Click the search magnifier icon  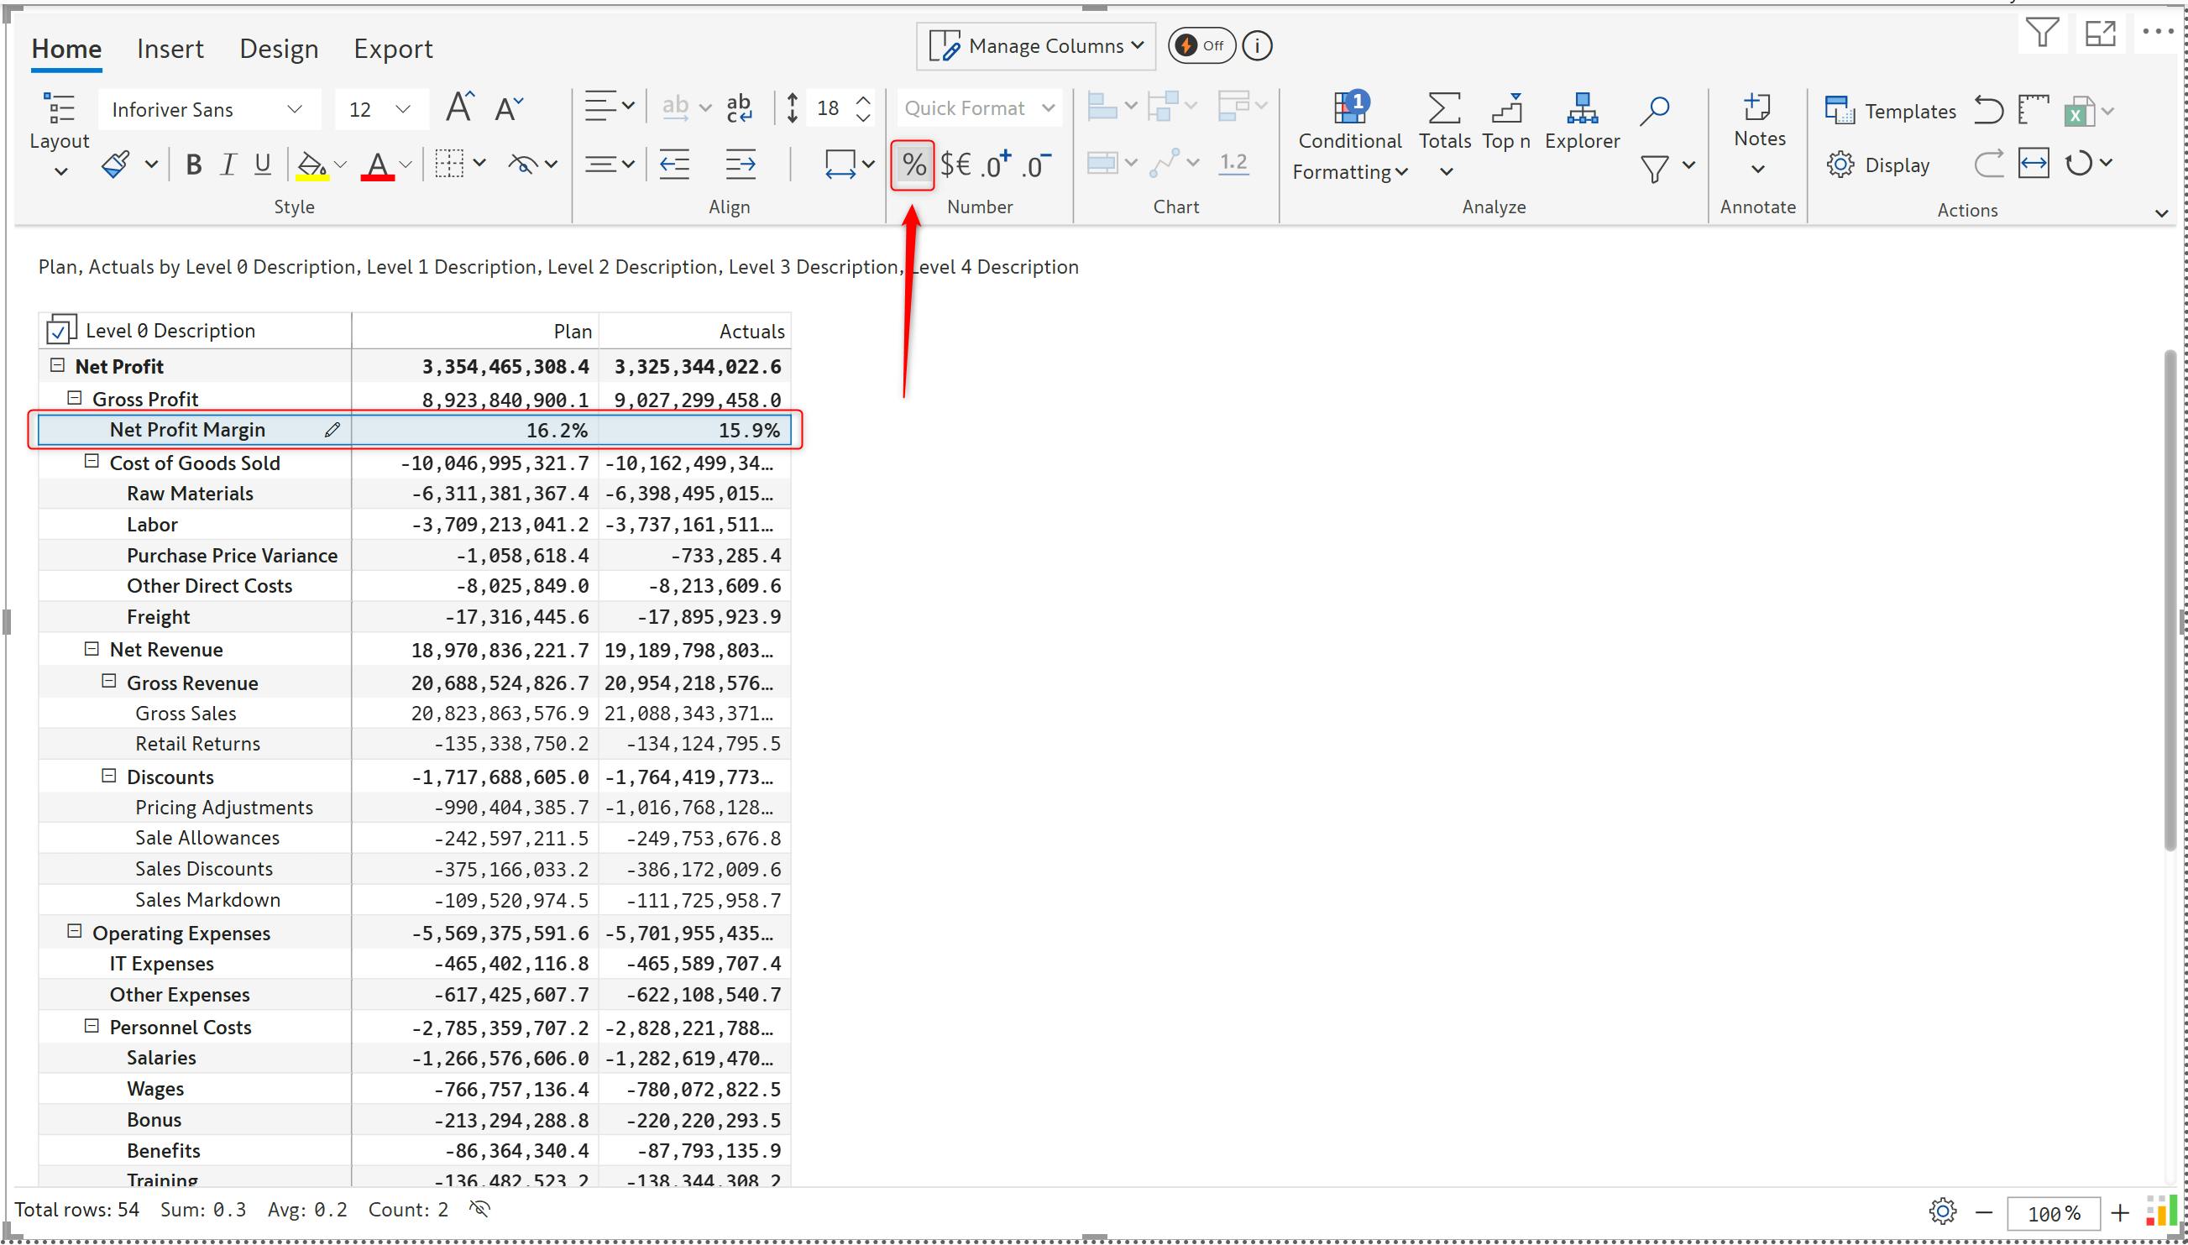[x=1655, y=109]
